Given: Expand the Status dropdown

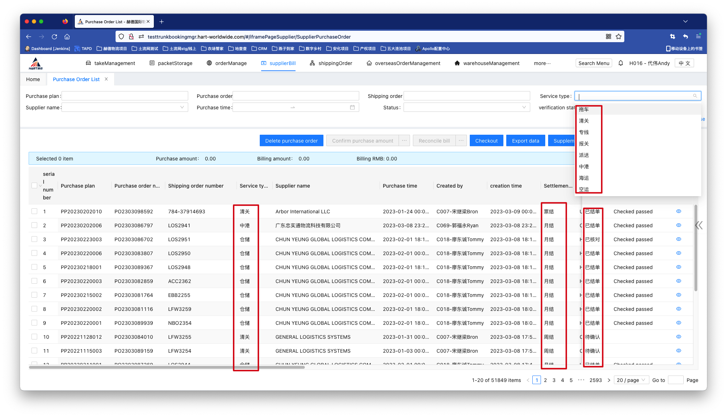Looking at the screenshot, I should pyautogui.click(x=467, y=108).
